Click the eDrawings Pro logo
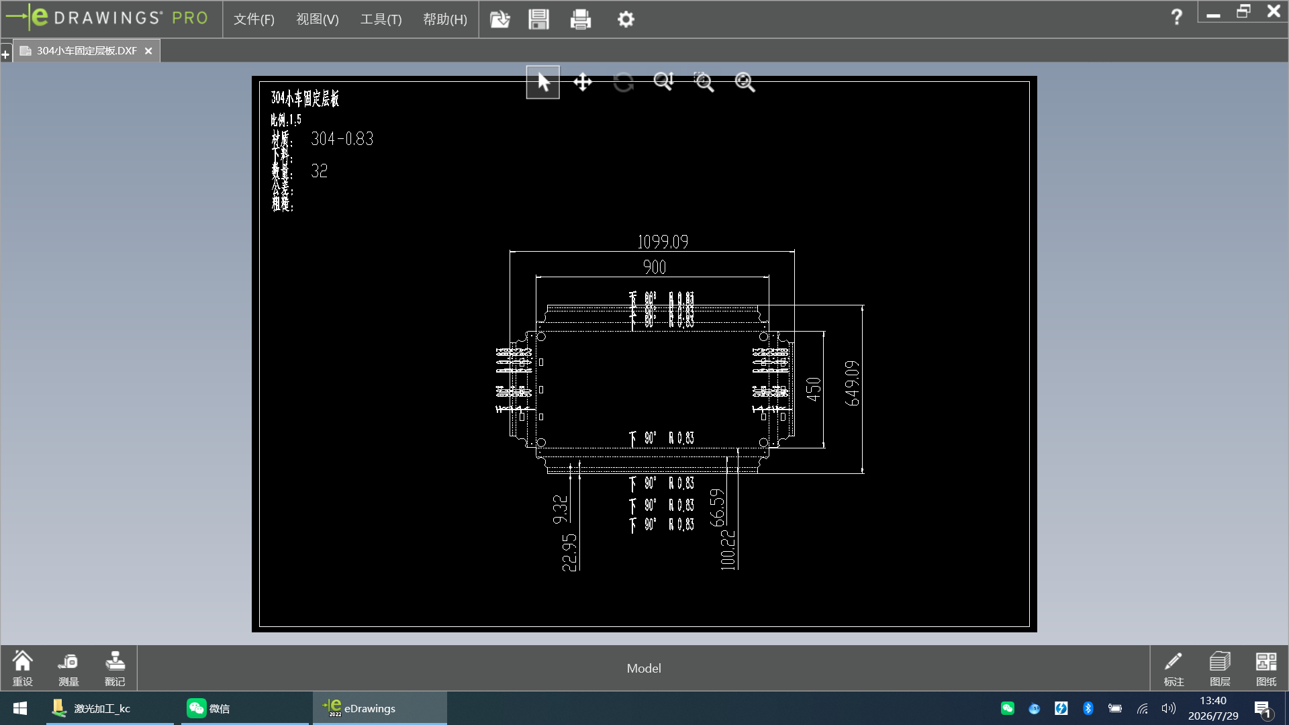 [x=107, y=18]
